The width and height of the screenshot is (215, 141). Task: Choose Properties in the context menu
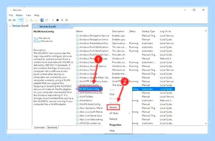point(115,125)
